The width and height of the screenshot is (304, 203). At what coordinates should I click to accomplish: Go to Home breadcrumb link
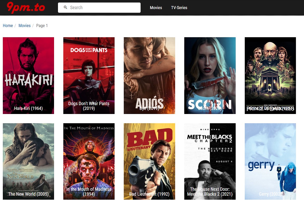8,26
